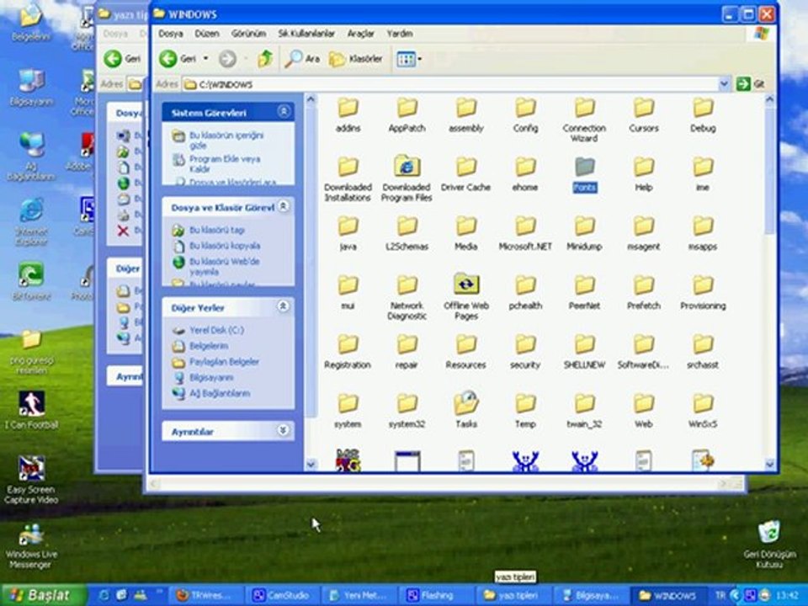Open the Tasks scheduled folder
808x606 pixels.
click(465, 410)
